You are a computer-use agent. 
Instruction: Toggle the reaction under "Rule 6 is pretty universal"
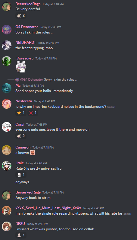[21, 174]
